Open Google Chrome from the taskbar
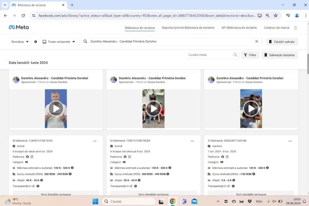This screenshot has height=206, width=309. tap(172, 201)
